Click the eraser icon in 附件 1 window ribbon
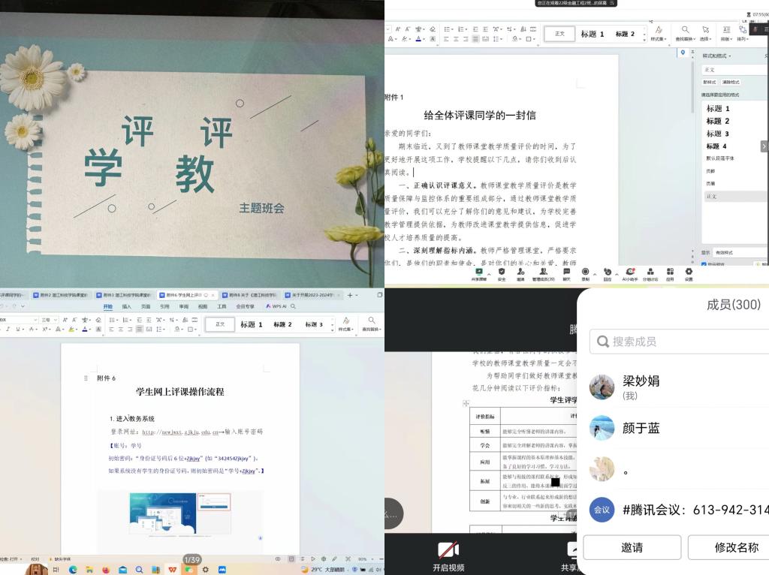 click(x=432, y=29)
